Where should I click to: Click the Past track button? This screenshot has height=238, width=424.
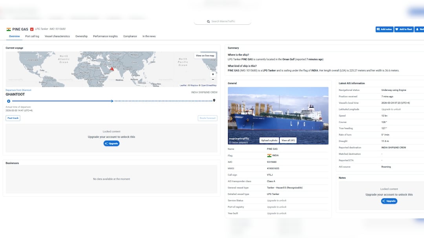pos(13,118)
